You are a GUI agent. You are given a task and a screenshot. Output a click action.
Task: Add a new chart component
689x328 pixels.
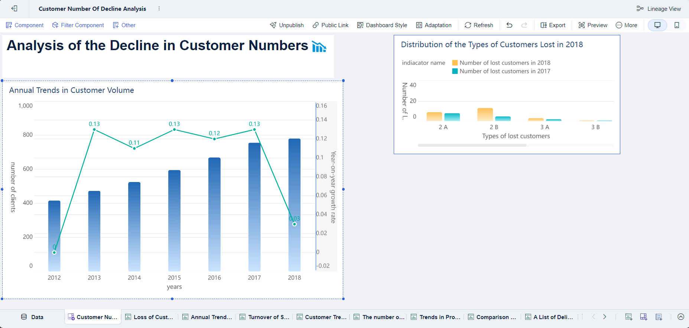click(x=628, y=317)
